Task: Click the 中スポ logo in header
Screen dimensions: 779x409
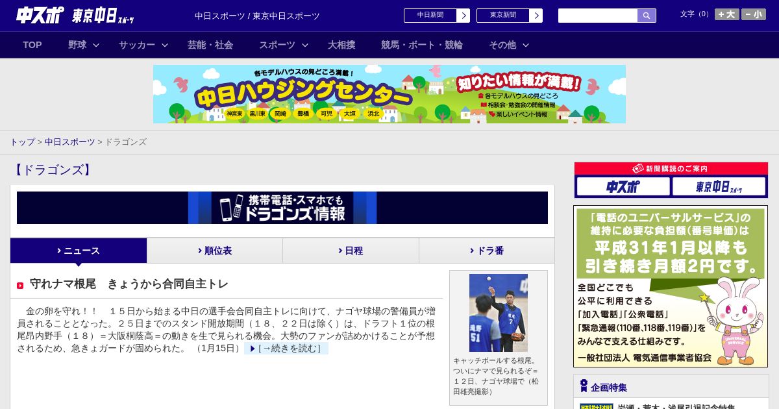Action: click(x=40, y=16)
